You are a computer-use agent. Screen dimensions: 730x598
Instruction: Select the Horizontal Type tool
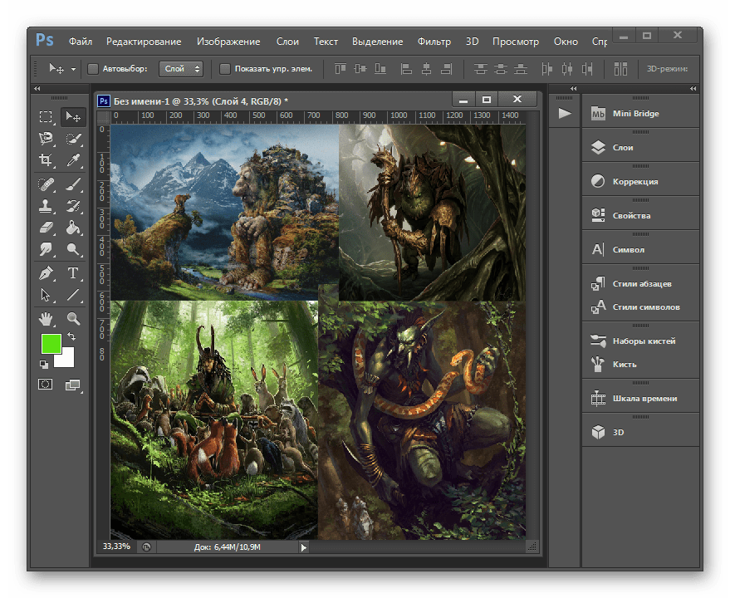click(x=73, y=272)
